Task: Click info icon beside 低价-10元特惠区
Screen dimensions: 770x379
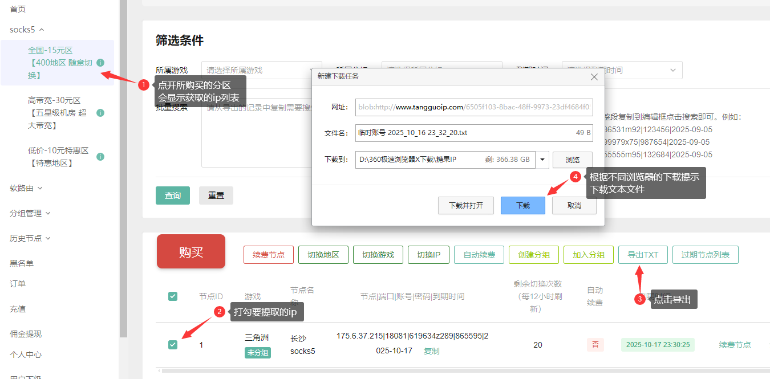Action: [100, 157]
